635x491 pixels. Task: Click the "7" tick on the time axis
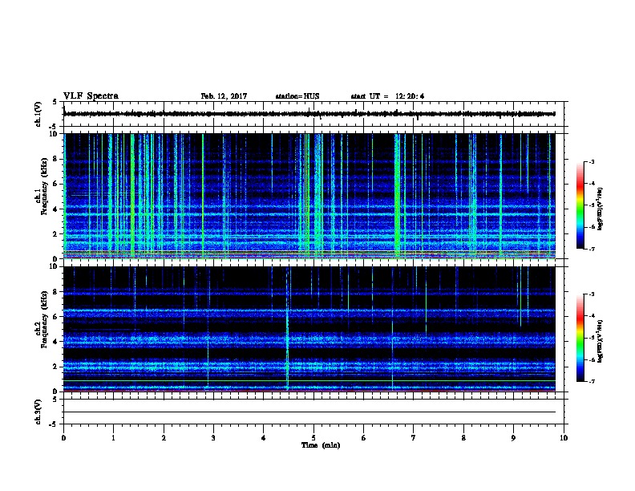[414, 438]
